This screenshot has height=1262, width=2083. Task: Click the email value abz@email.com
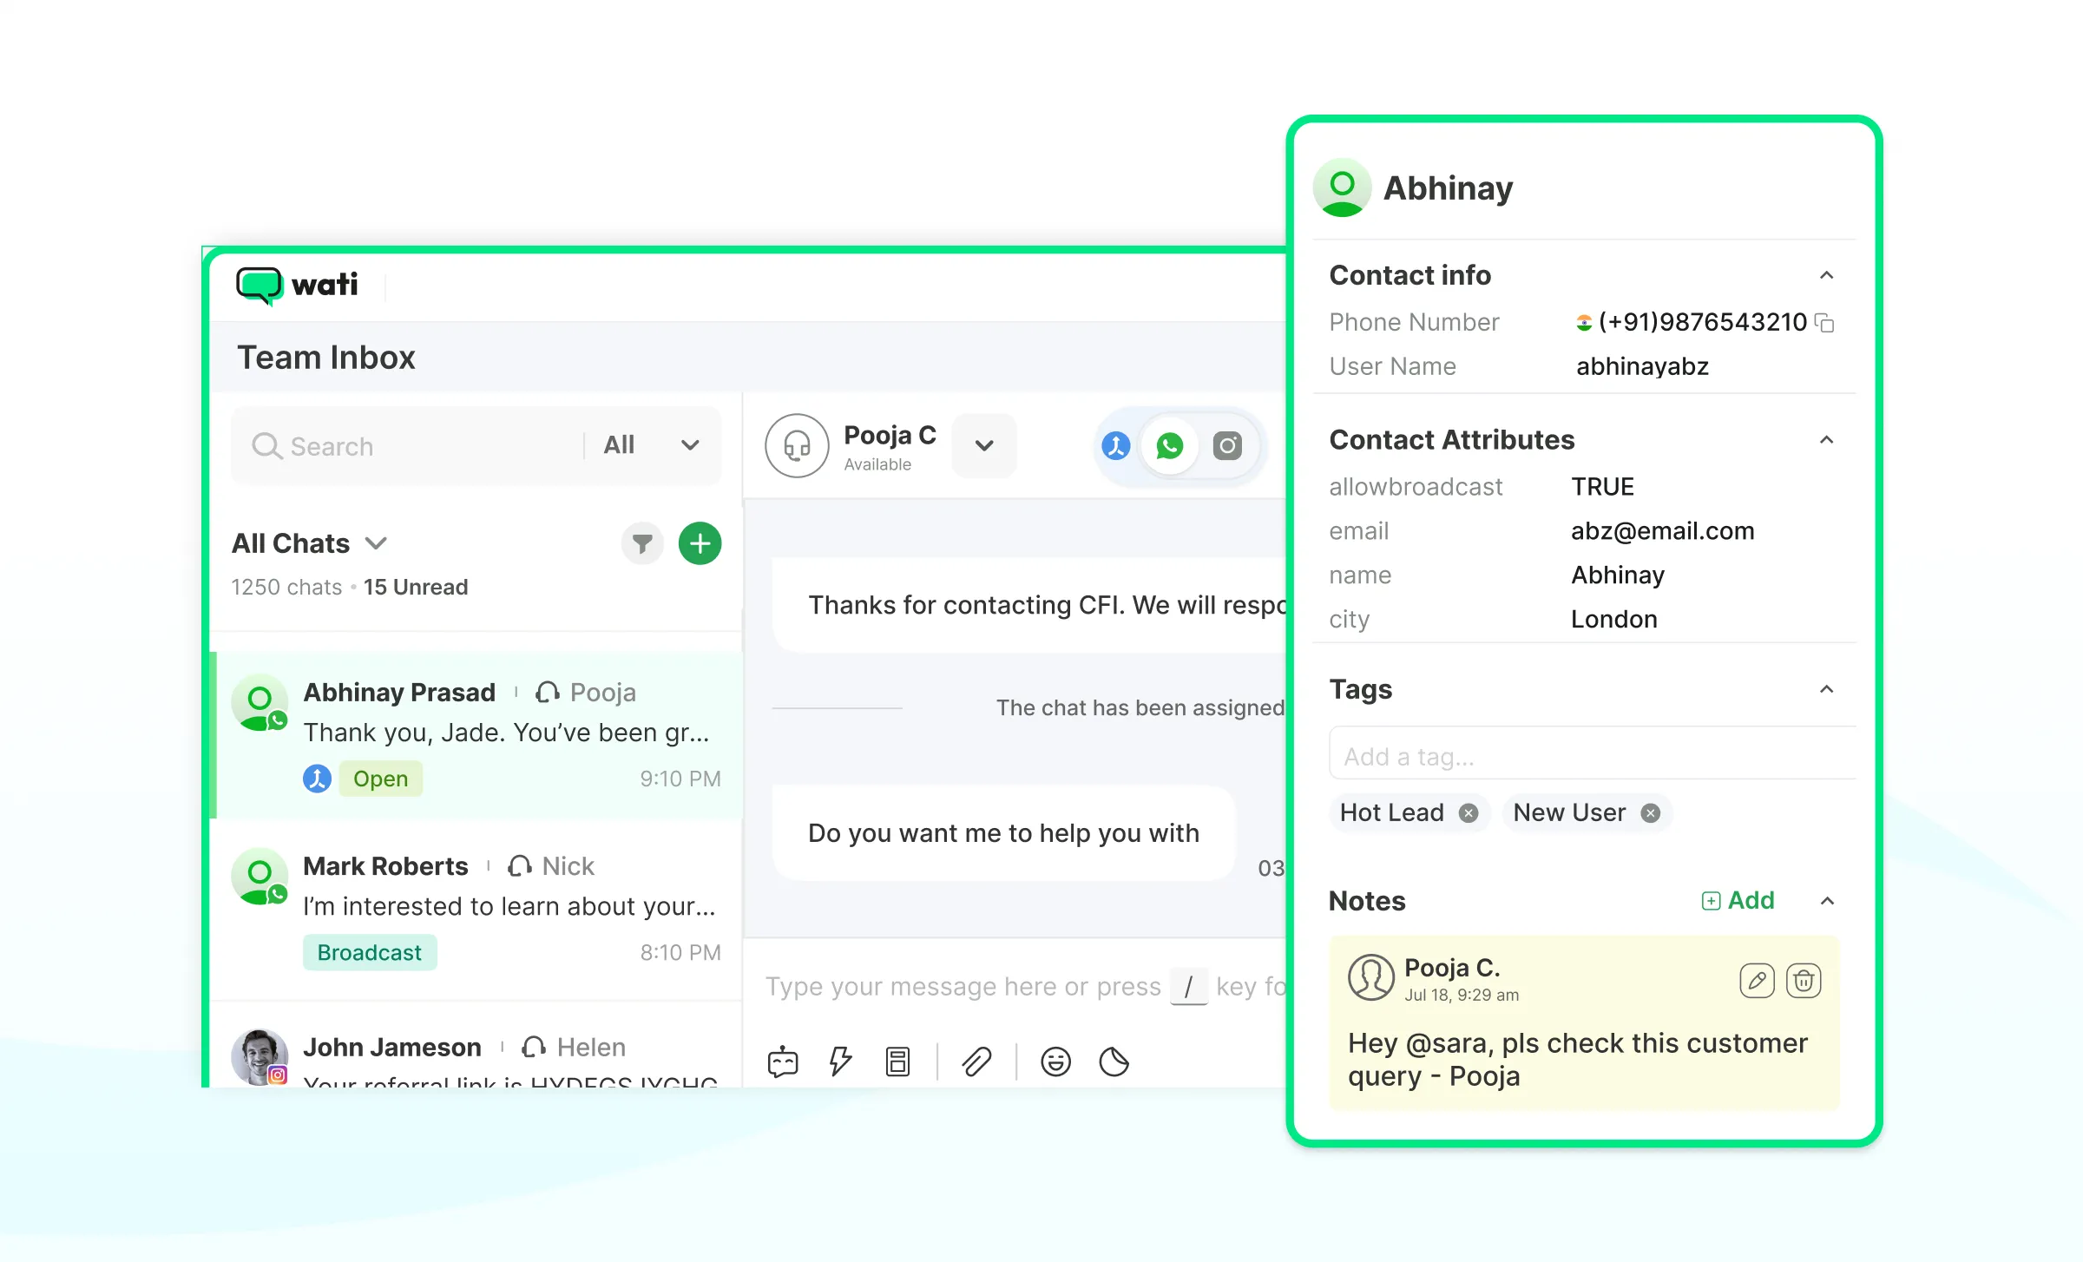pyautogui.click(x=1663, y=531)
